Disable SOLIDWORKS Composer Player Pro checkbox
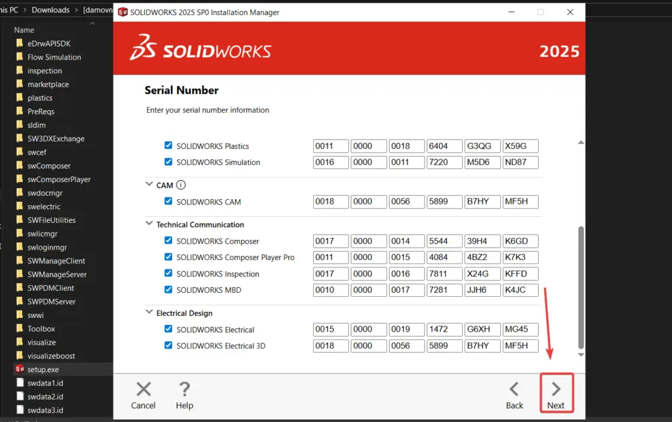 (x=169, y=257)
